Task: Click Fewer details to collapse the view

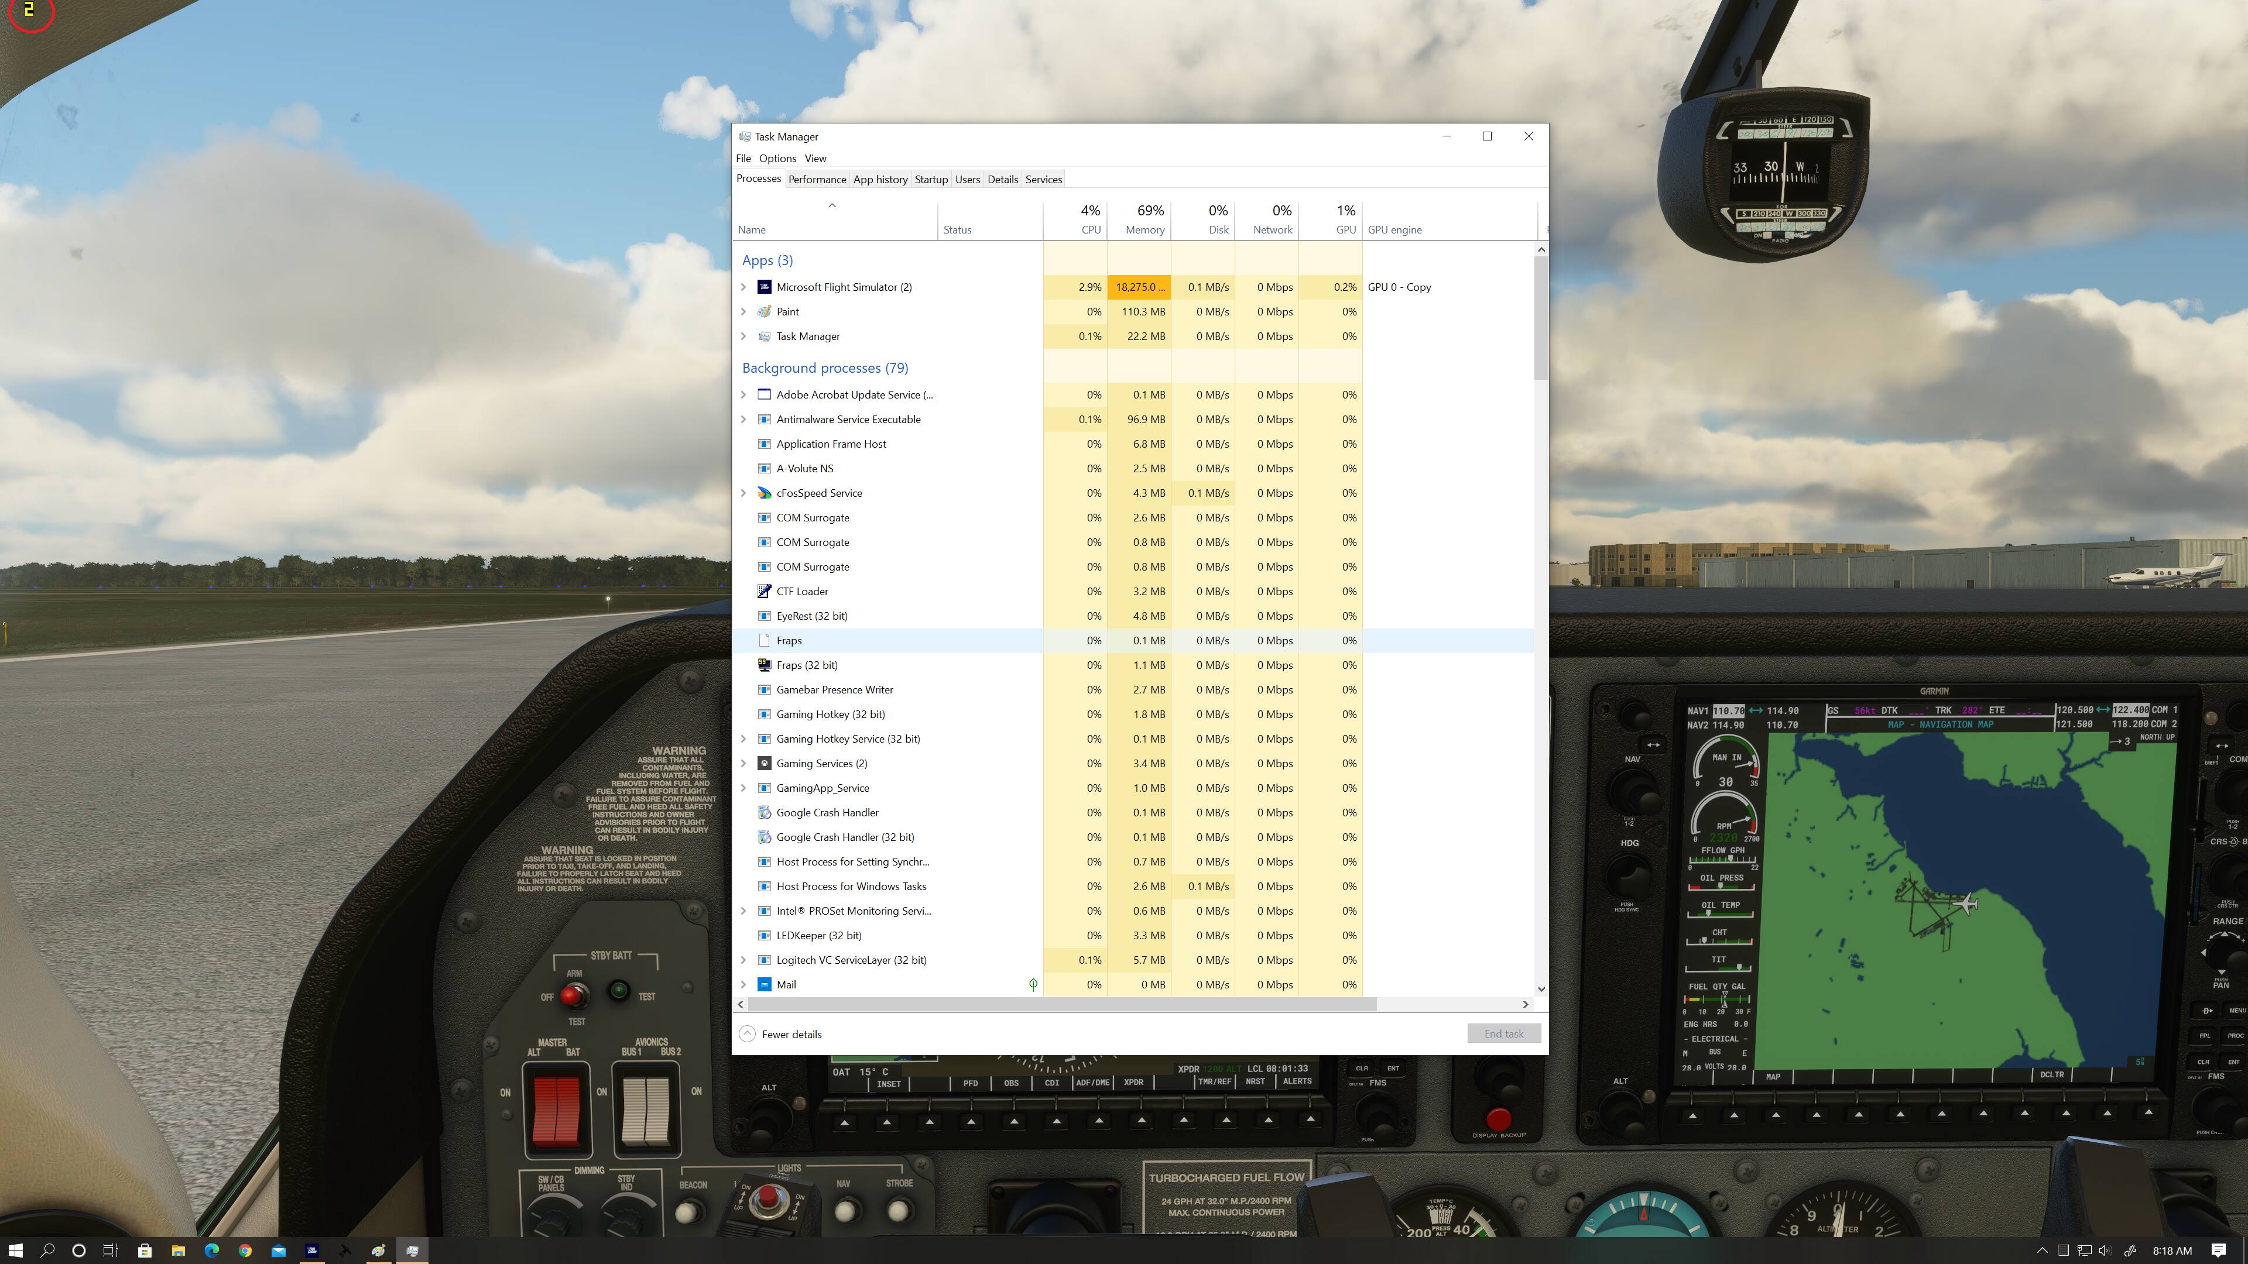Action: click(x=791, y=1033)
